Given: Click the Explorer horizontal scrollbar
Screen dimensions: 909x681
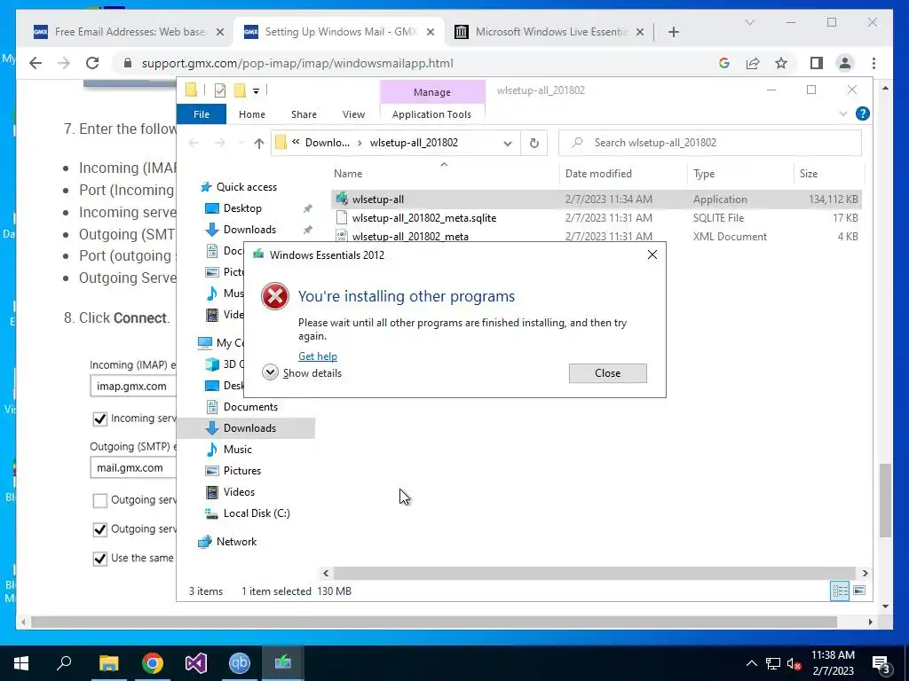Looking at the screenshot, I should [x=595, y=573].
